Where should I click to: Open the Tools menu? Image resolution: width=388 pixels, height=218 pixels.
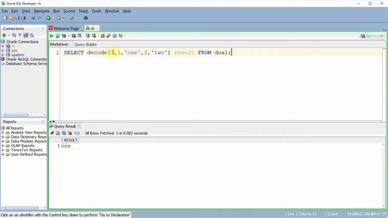coord(96,11)
